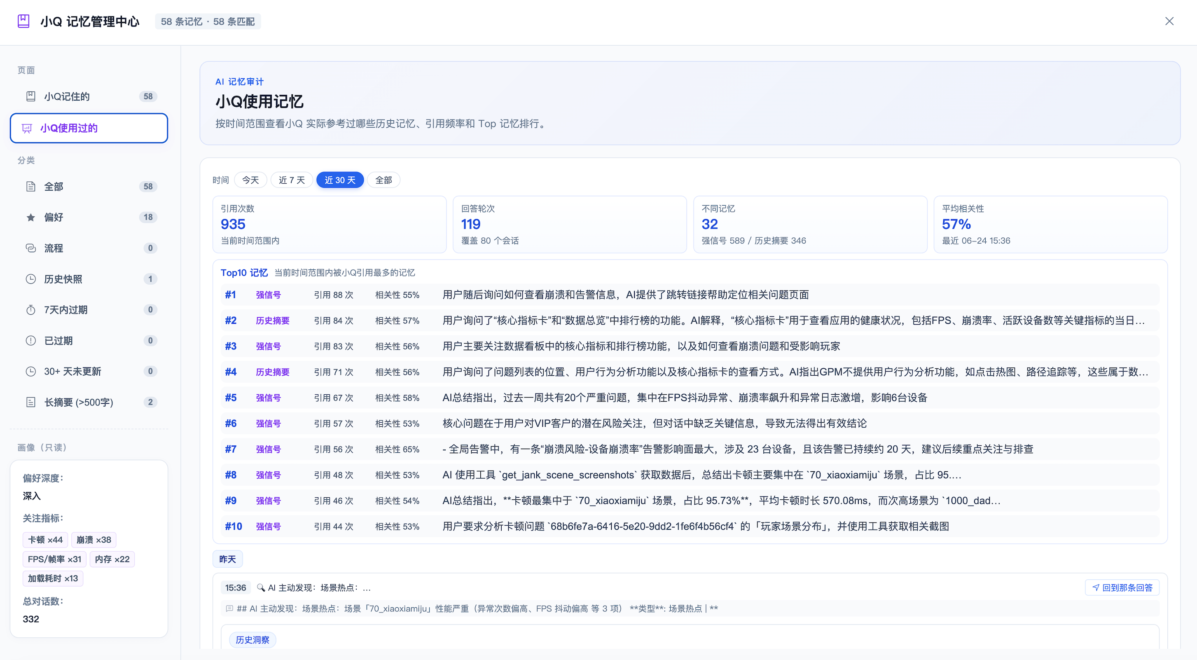Click the 不同记忆 32 stat card
The image size is (1197, 660).
pos(810,225)
